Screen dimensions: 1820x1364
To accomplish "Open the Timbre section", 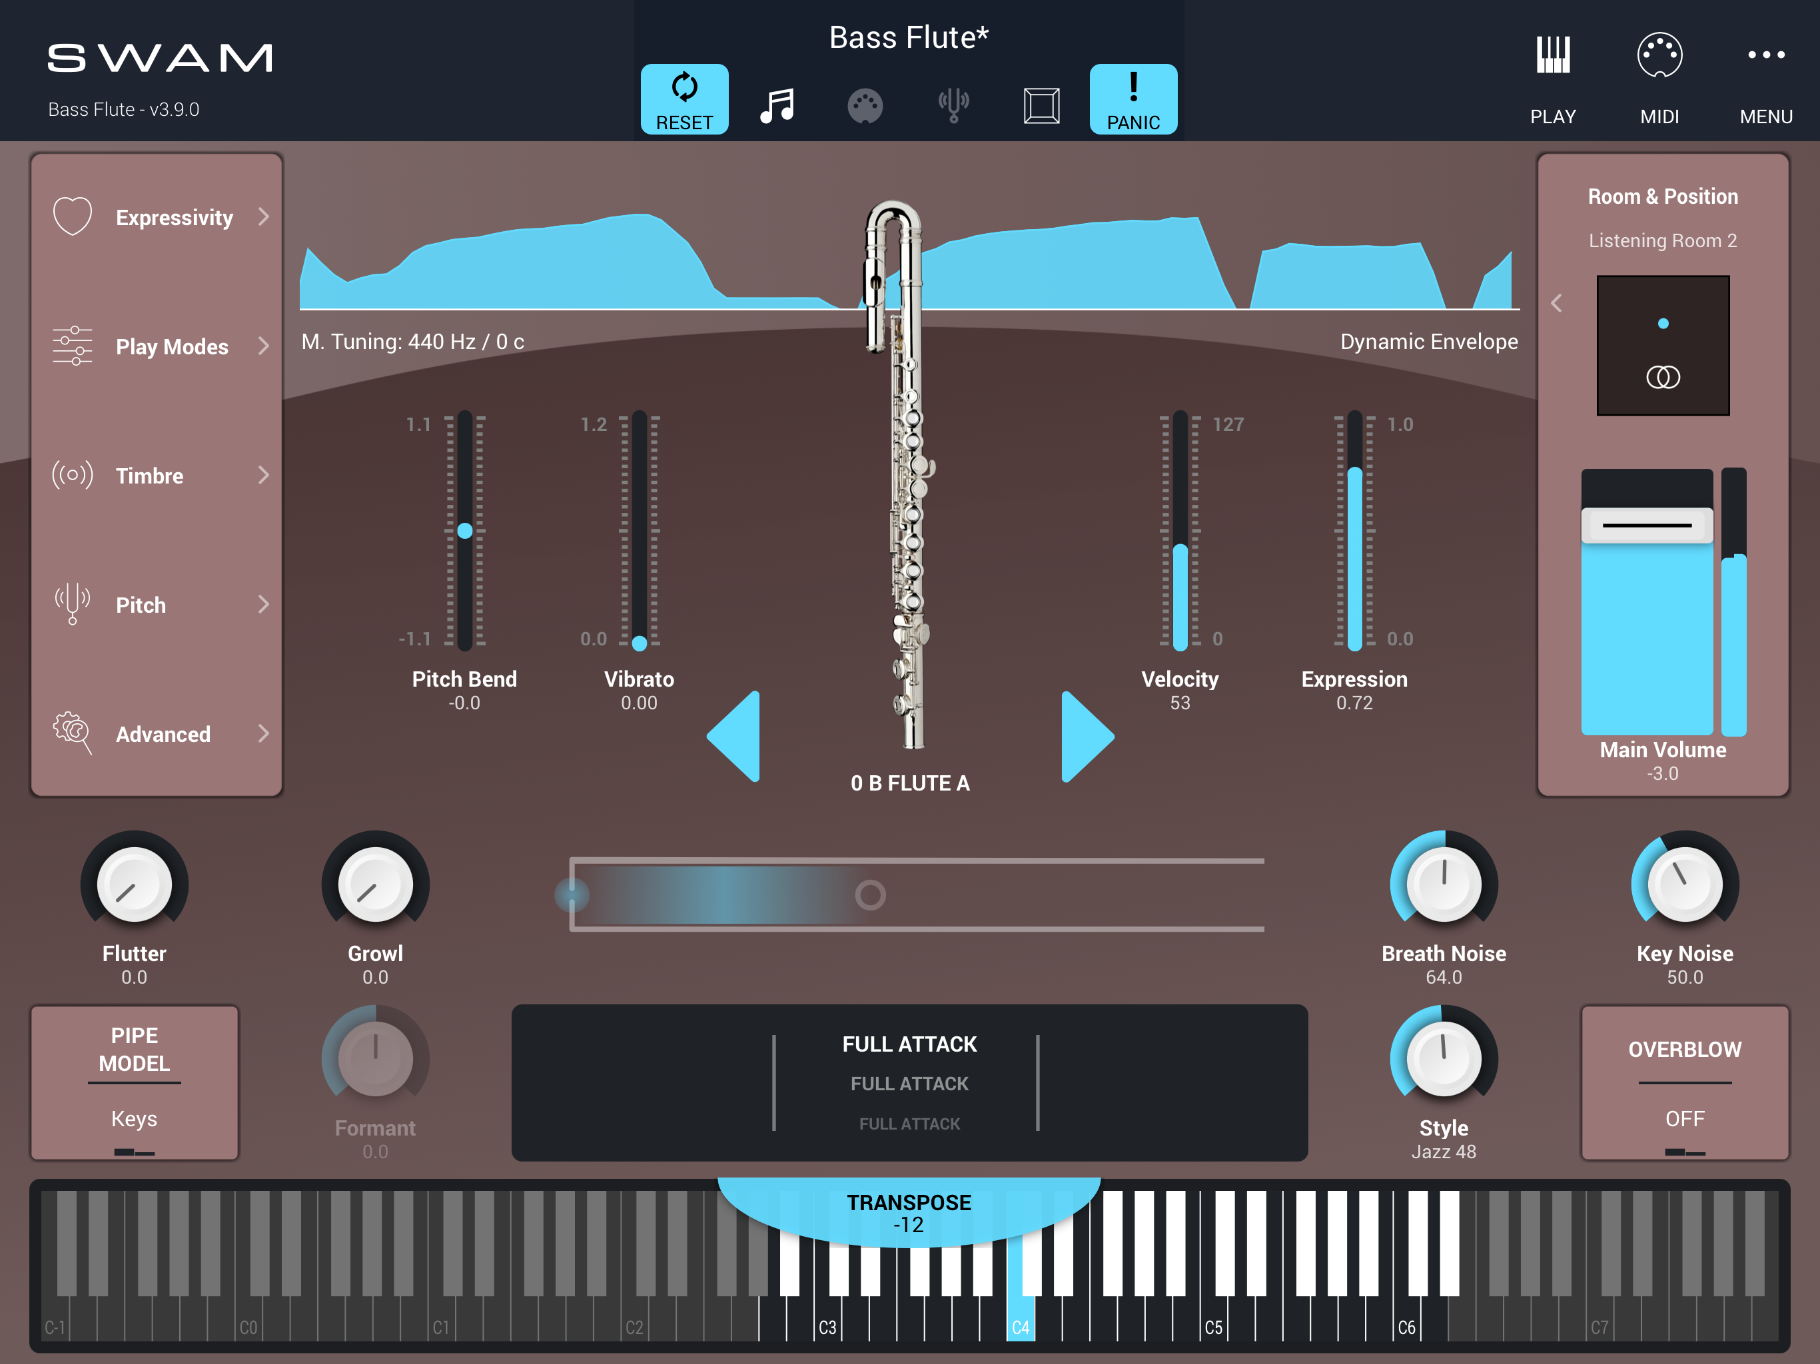I will coord(157,476).
